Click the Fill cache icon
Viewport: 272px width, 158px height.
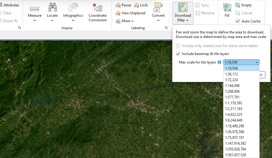(x=227, y=8)
